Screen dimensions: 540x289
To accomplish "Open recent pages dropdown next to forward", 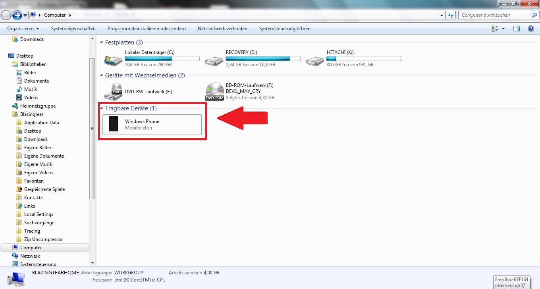I will pyautogui.click(x=25, y=15).
